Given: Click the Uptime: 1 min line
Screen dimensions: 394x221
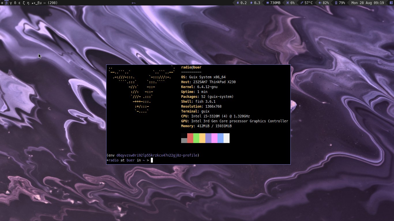Looking at the screenshot, I should [194, 92].
